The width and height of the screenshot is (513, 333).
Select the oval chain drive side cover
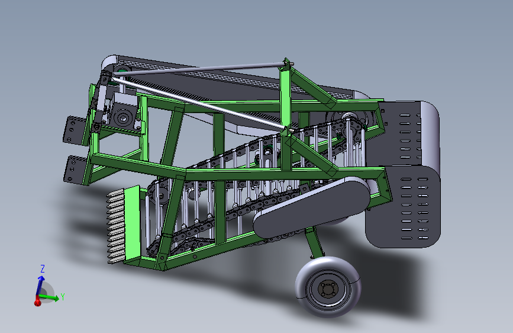coord(311,207)
